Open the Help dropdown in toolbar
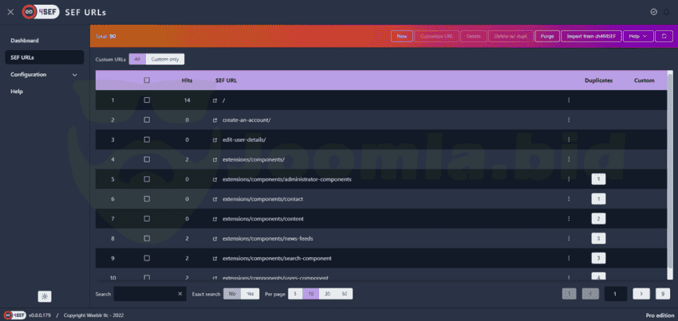The width and height of the screenshot is (678, 321). pos(638,36)
